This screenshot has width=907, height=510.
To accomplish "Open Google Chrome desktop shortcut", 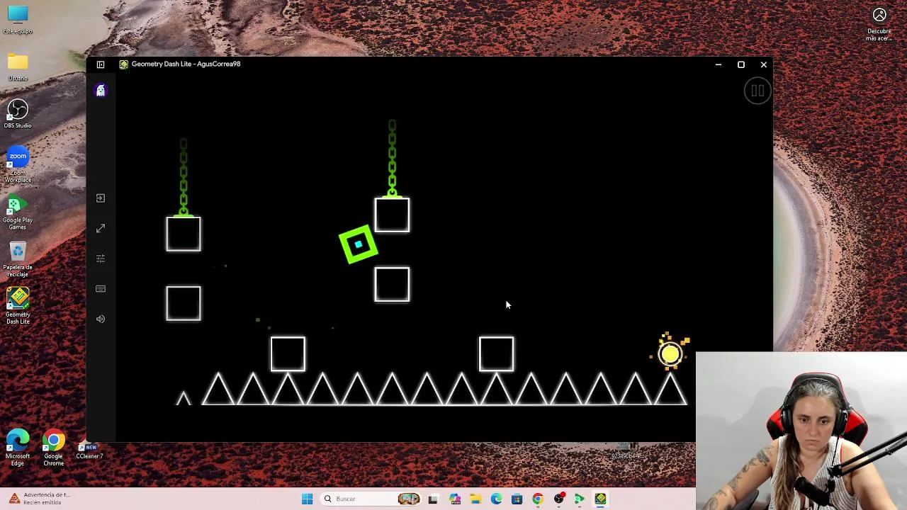I will click(53, 448).
